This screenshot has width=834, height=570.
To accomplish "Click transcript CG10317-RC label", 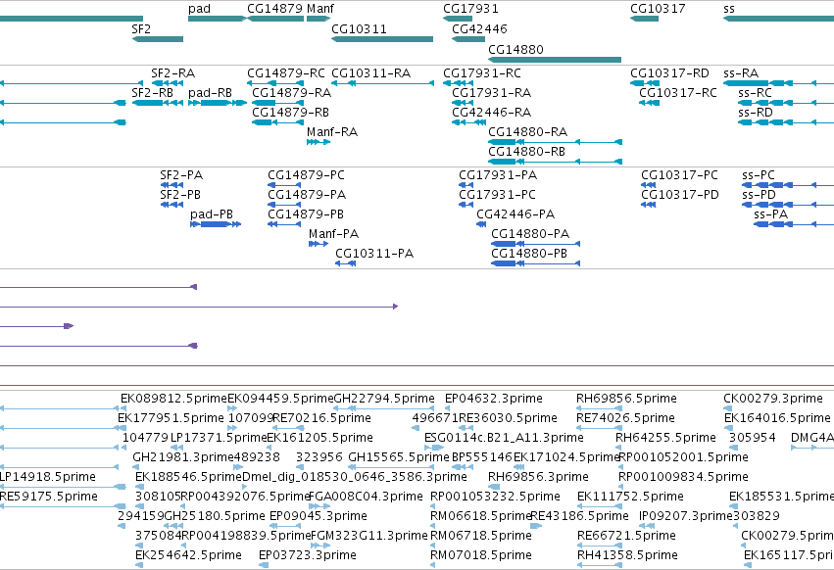I will tap(678, 92).
